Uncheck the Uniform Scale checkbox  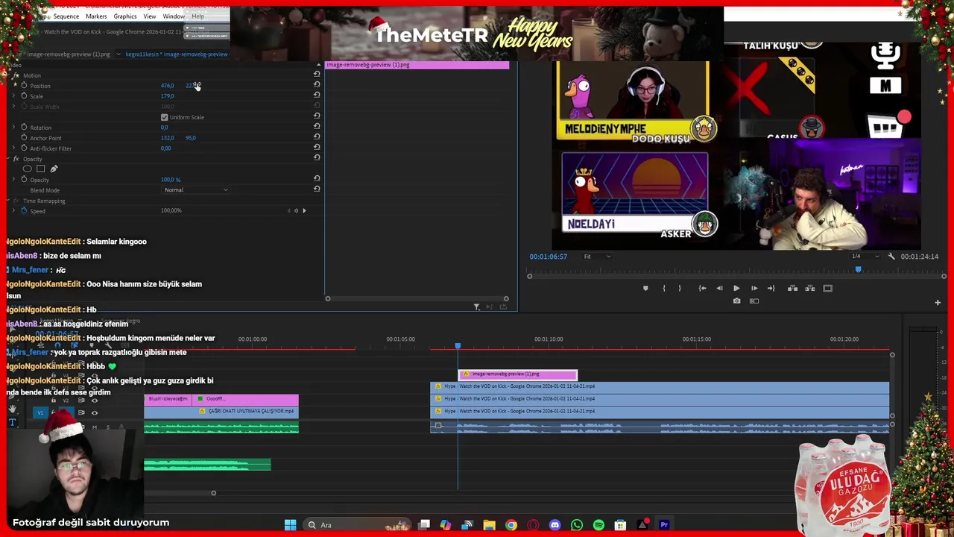(x=164, y=117)
